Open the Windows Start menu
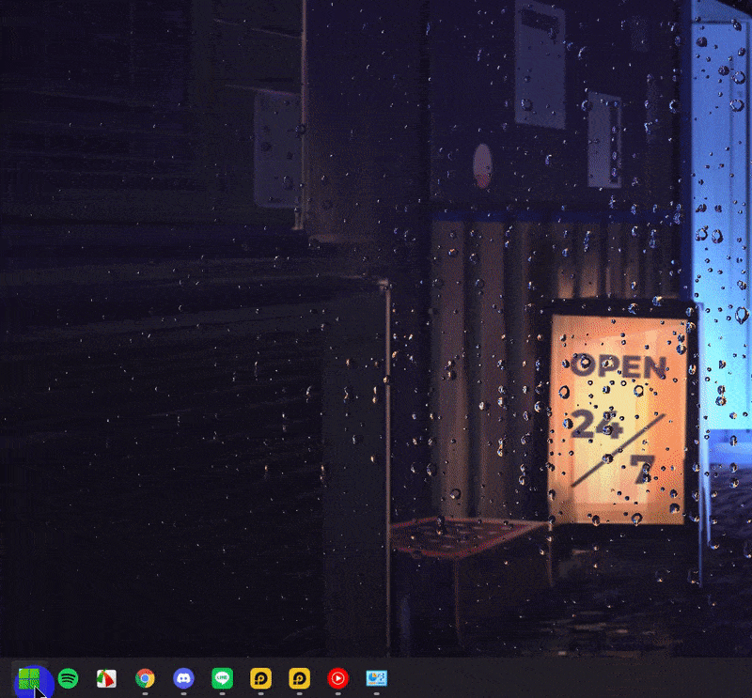This screenshot has height=698, width=752. coord(29,679)
